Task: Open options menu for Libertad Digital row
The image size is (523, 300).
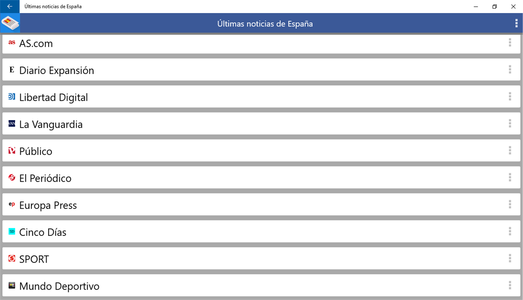Action: pyautogui.click(x=510, y=97)
